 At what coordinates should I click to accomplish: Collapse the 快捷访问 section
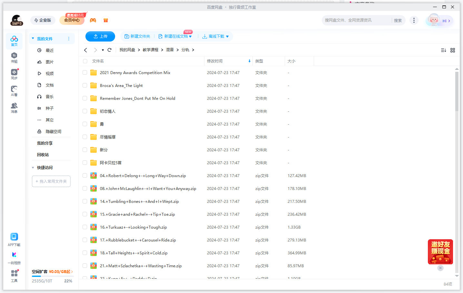pos(33,168)
